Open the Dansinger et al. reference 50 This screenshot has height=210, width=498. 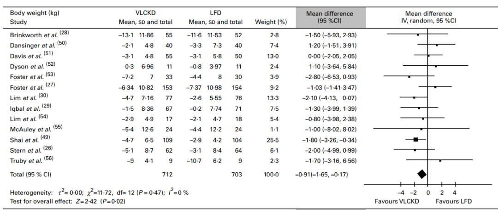tap(61, 44)
